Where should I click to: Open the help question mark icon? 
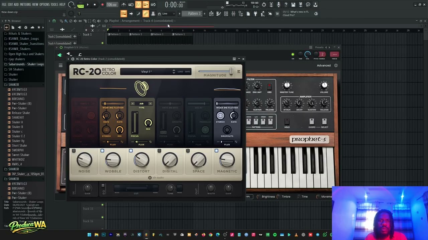tap(286, 5)
